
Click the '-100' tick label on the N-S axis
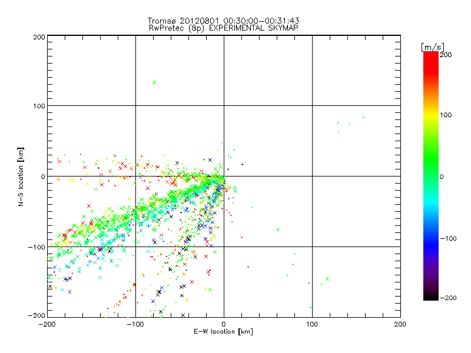click(x=37, y=247)
